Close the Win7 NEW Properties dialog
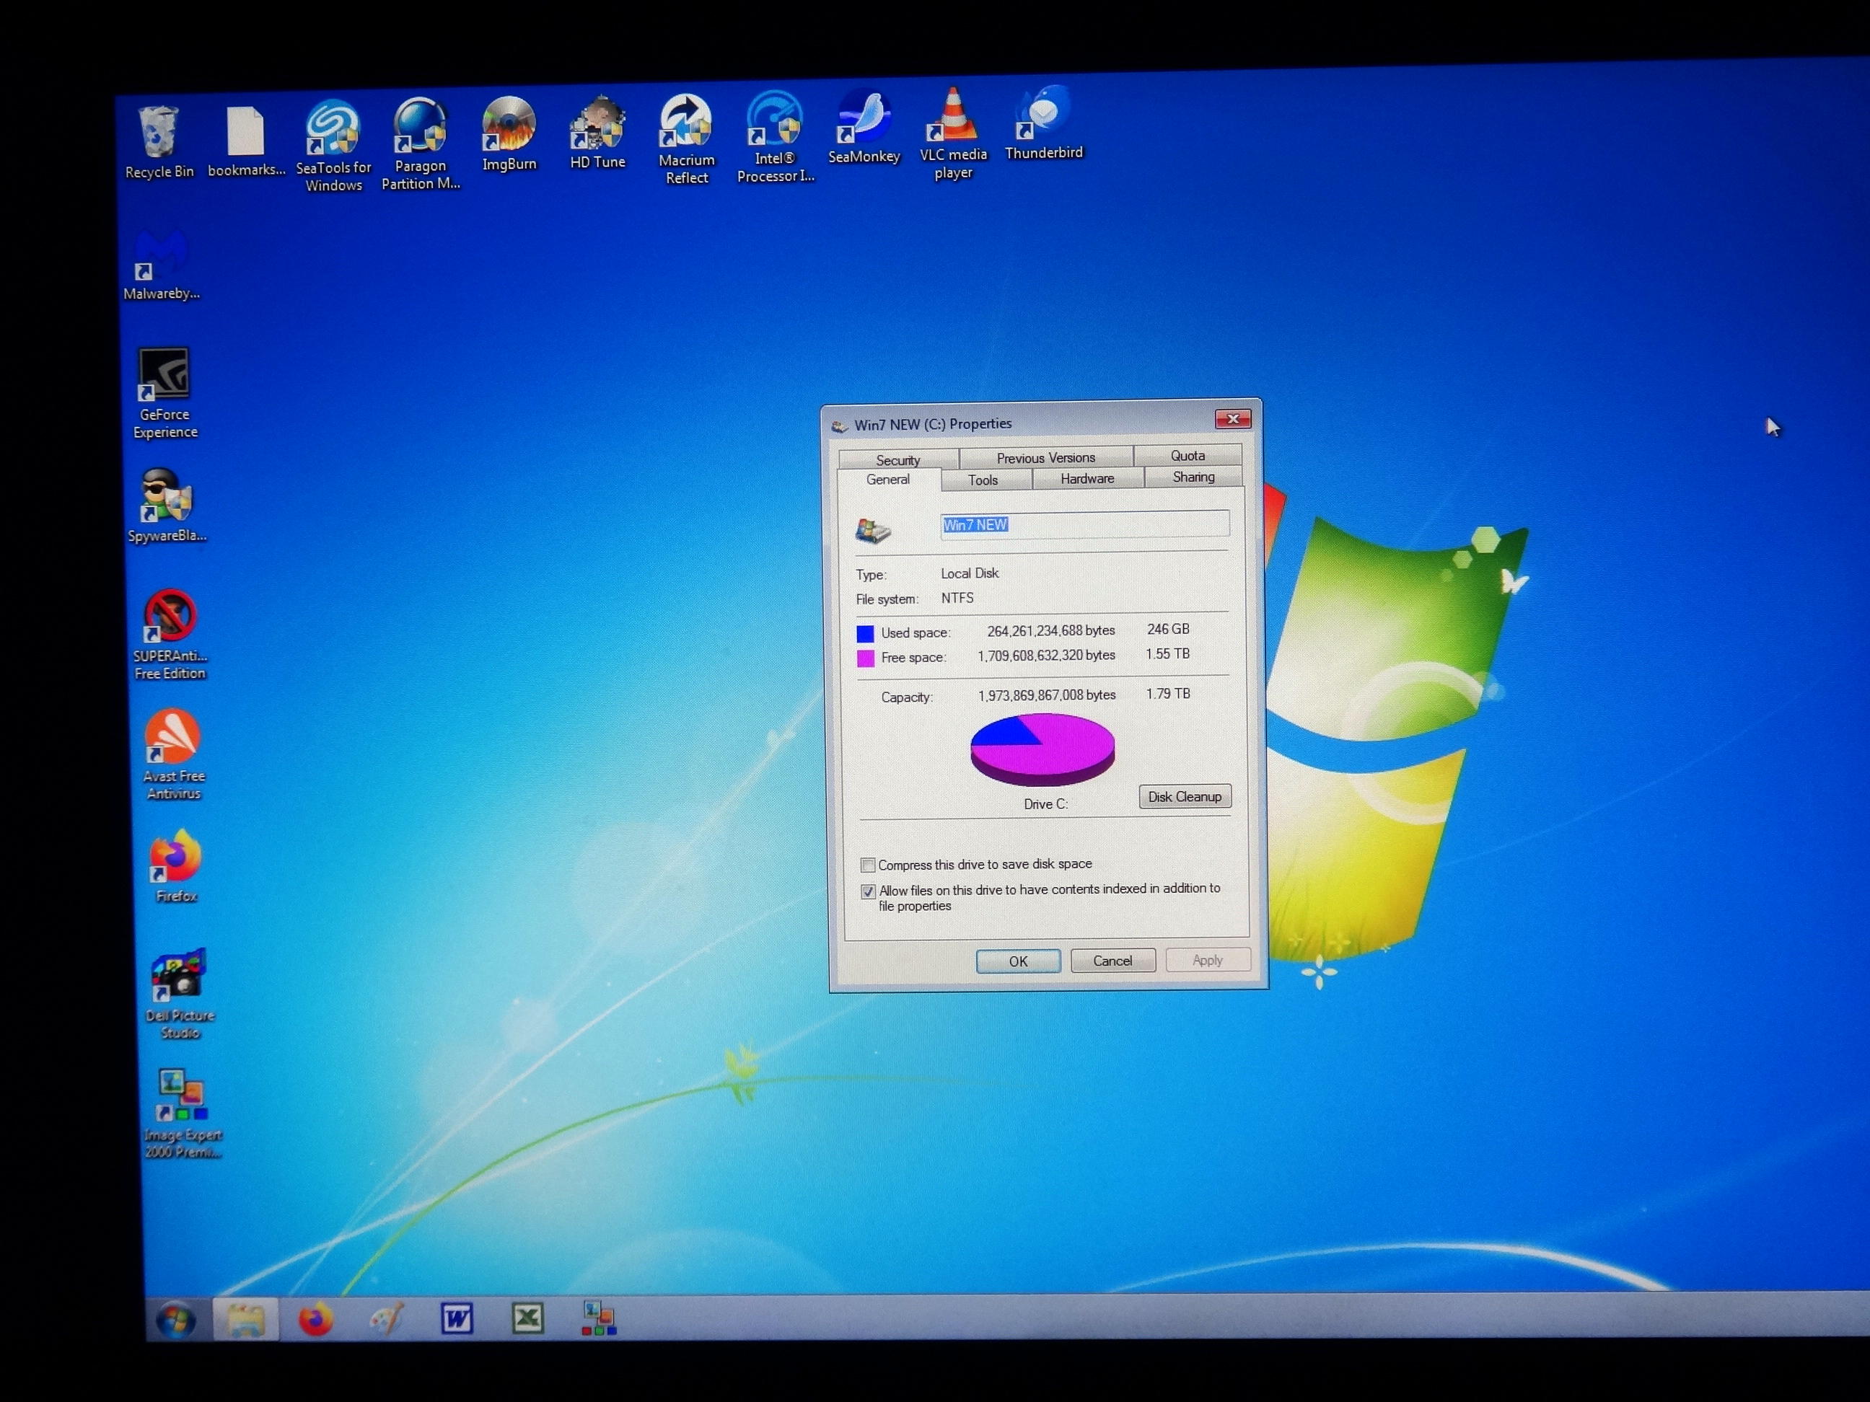The width and height of the screenshot is (1870, 1402). 1232,418
